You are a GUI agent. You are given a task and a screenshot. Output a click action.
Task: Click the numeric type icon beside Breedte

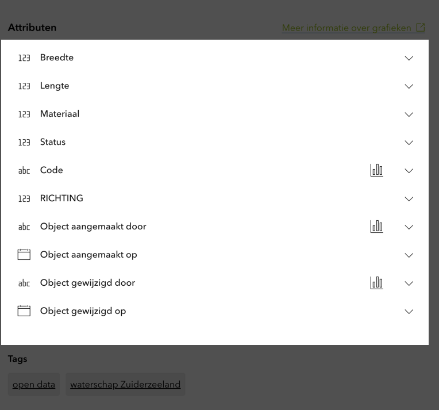24,58
